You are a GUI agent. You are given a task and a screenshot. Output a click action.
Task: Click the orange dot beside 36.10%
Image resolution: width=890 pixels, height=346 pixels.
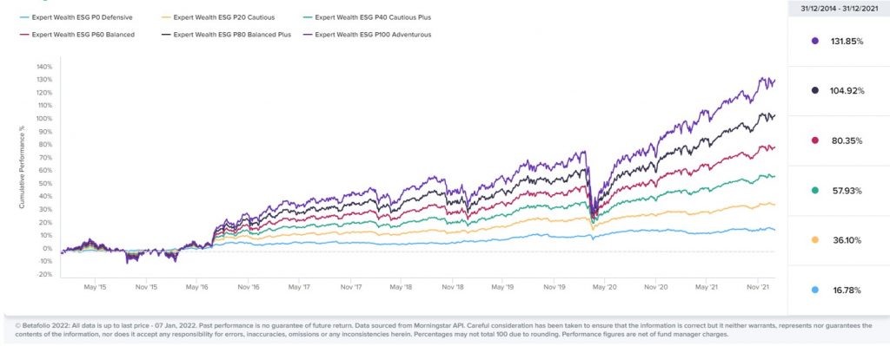pyautogui.click(x=815, y=240)
